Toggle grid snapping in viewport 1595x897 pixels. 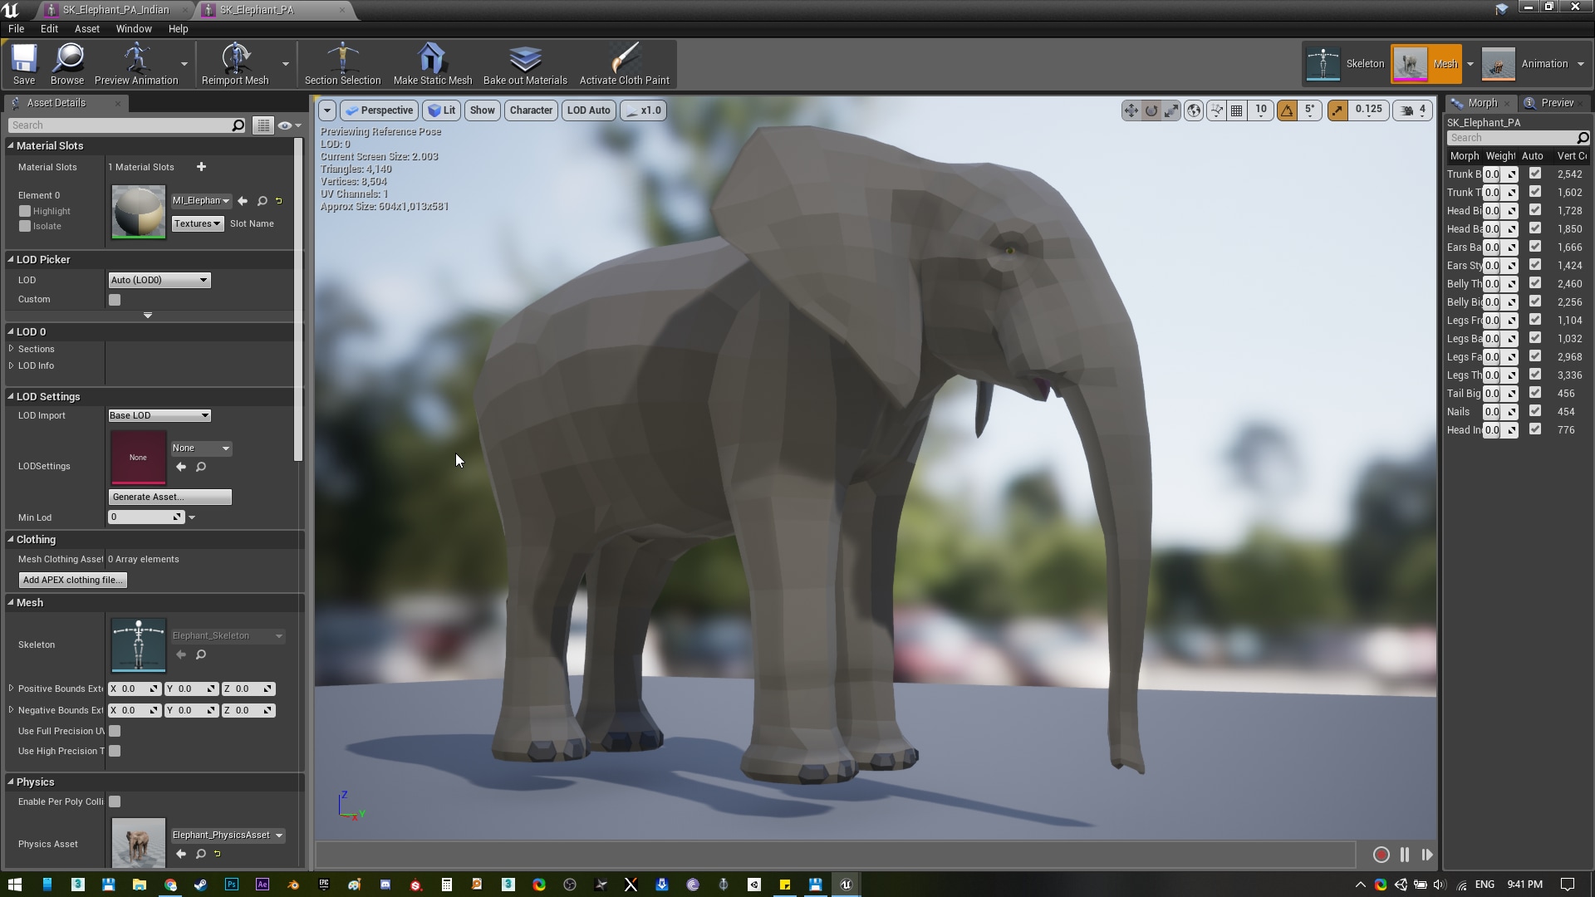tap(1236, 110)
